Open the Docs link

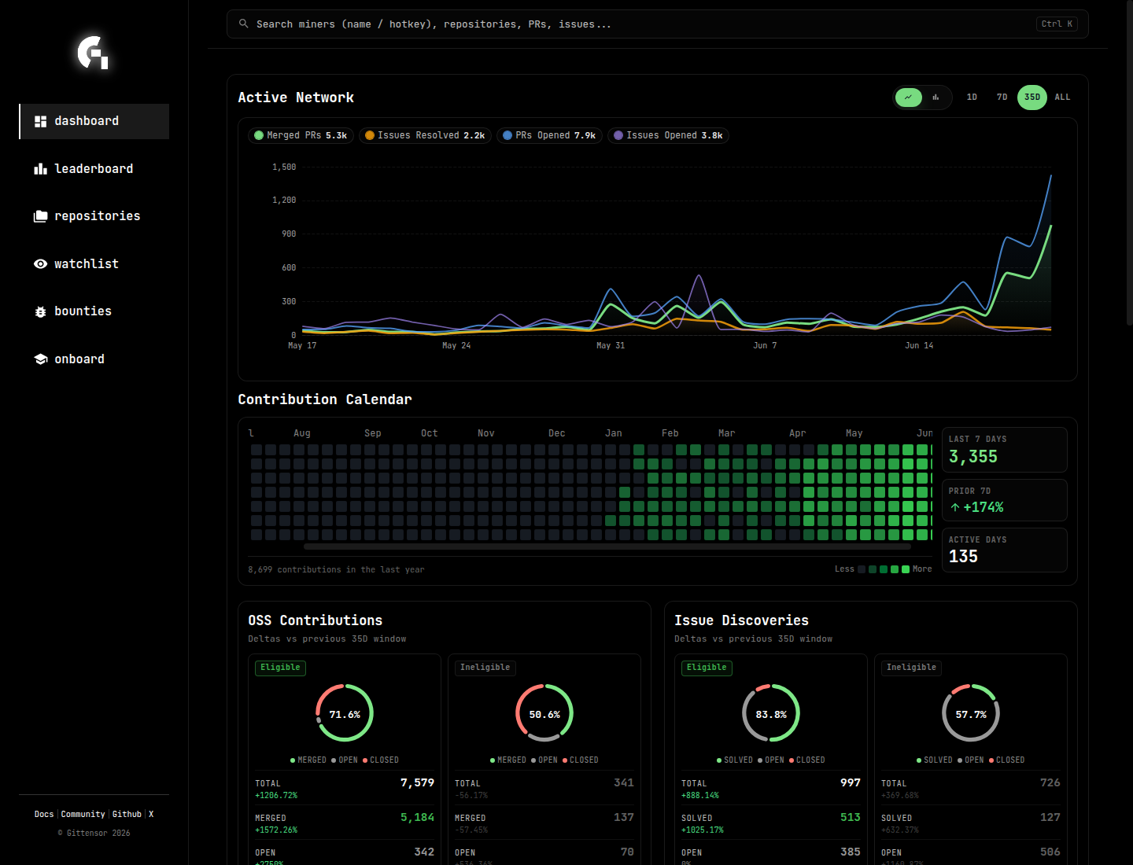[x=44, y=814]
